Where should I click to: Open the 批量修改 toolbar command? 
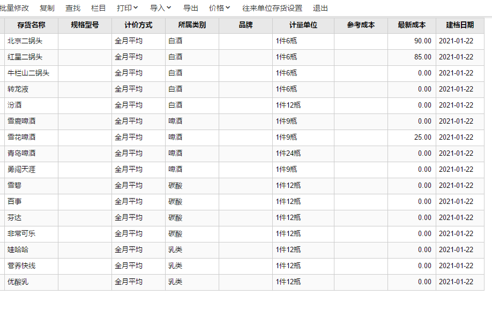14,8
